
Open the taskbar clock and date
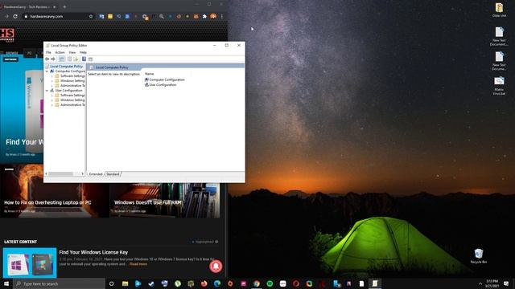point(492,283)
